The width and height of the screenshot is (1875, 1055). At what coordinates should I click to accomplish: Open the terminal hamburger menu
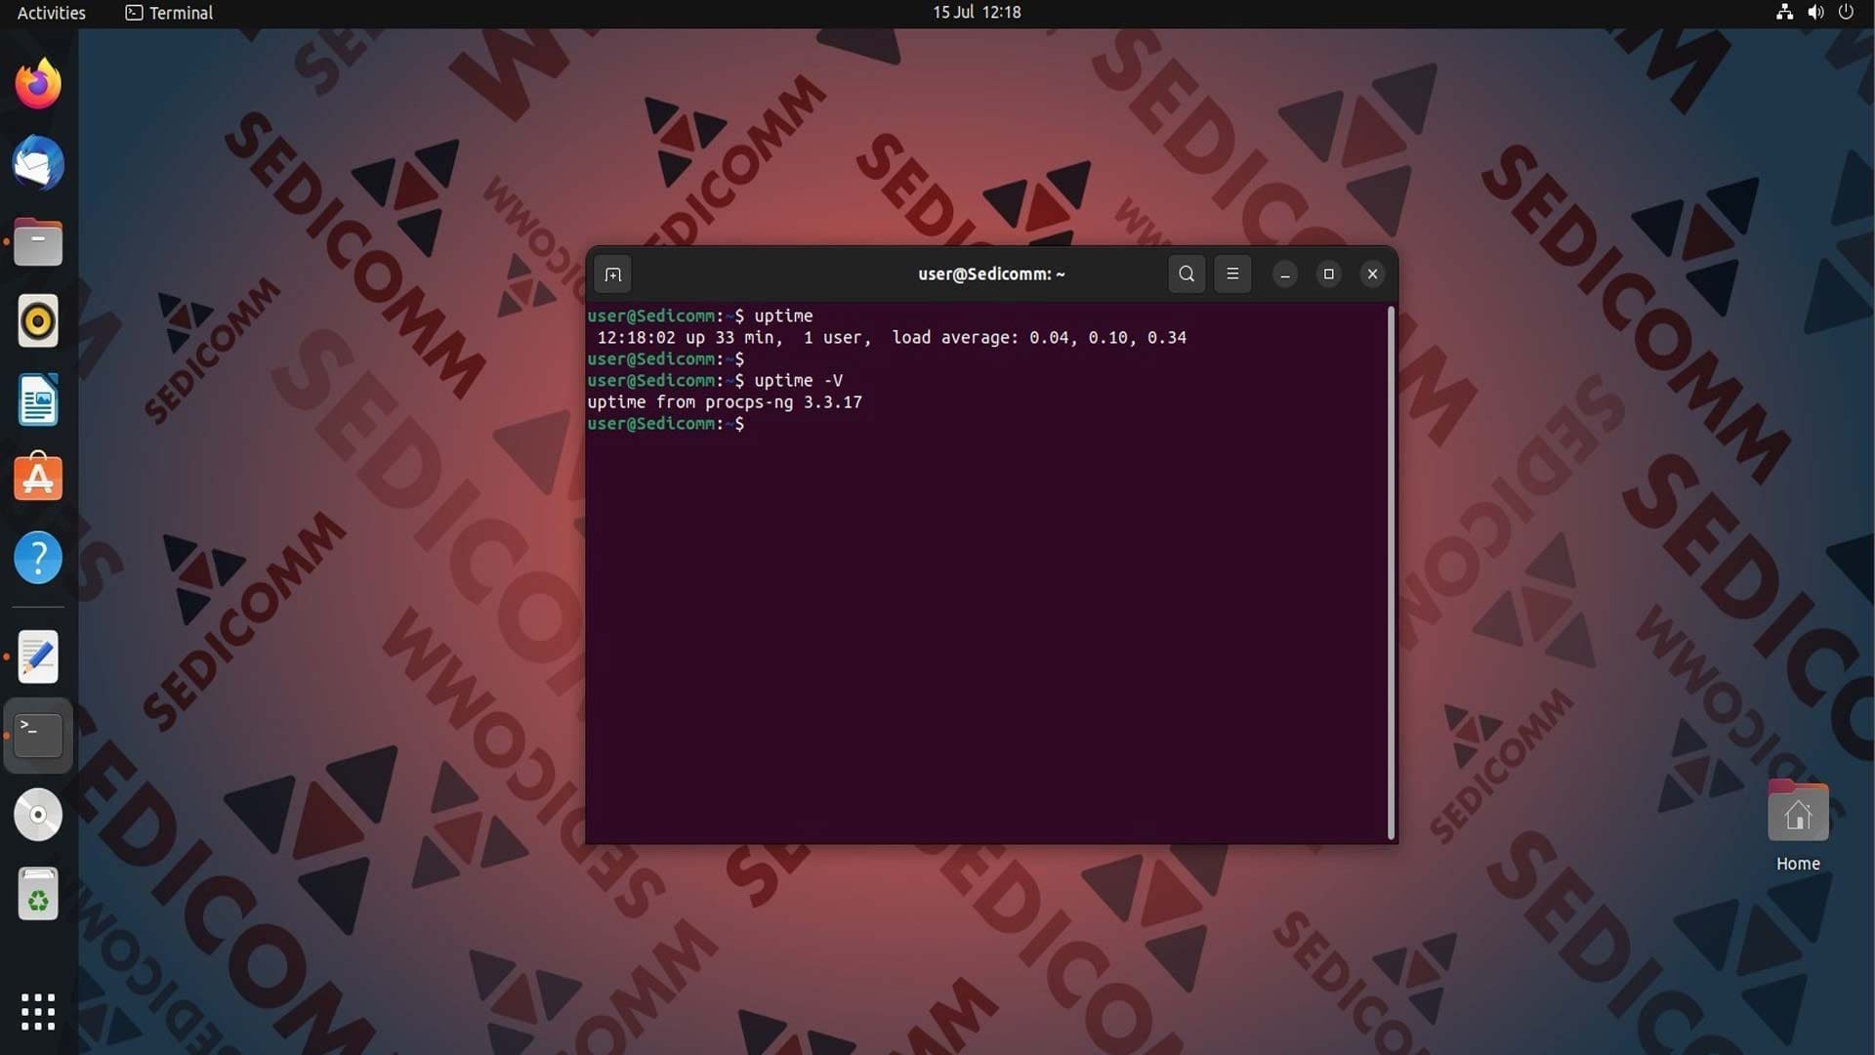(x=1232, y=274)
